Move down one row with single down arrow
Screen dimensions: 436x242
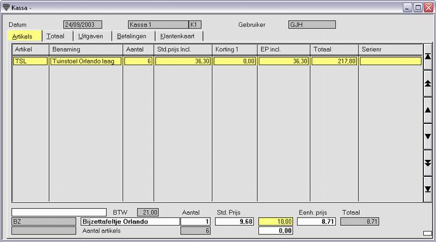click(x=428, y=137)
